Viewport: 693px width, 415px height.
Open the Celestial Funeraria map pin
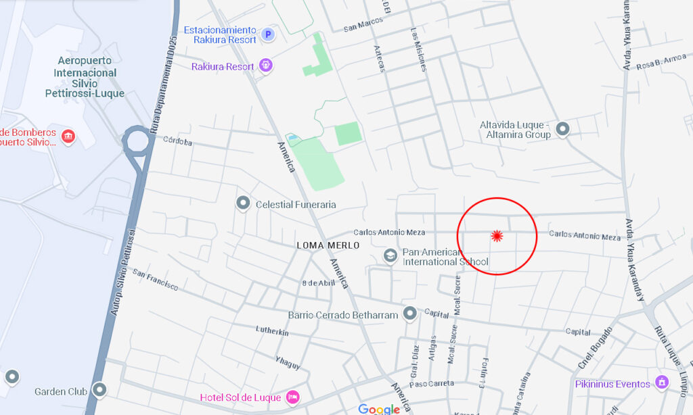tap(243, 203)
